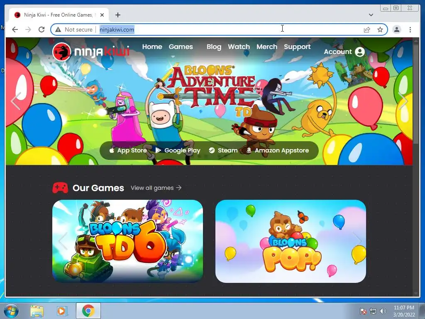Viewport: 425px width, 319px height.
Task: Open Action Center flag icon
Action: tap(363, 311)
